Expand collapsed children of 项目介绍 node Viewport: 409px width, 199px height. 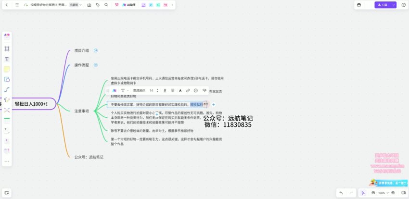(96, 50)
